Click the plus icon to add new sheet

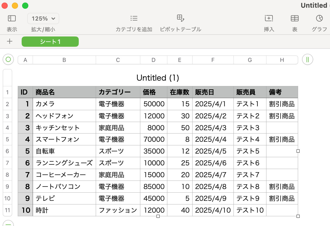point(10,41)
